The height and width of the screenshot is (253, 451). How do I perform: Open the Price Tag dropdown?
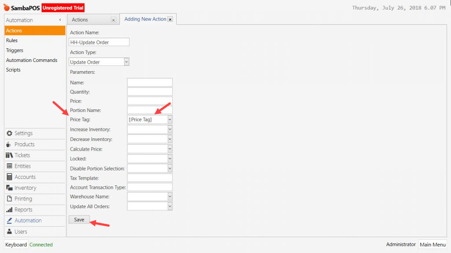click(170, 119)
